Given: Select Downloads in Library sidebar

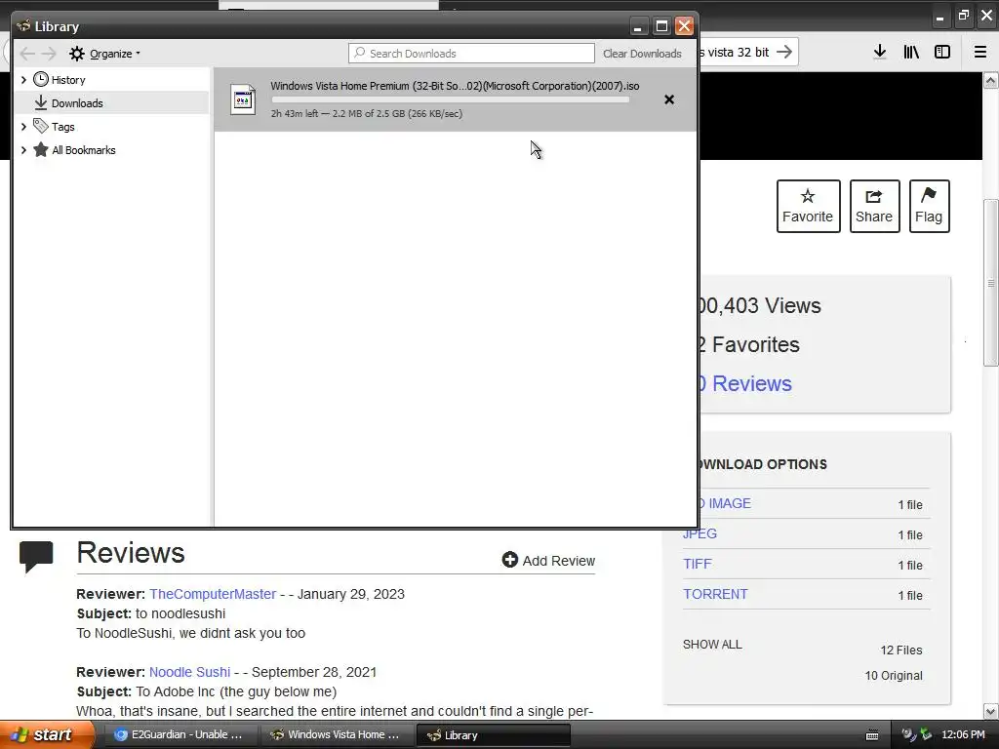Looking at the screenshot, I should click(77, 103).
